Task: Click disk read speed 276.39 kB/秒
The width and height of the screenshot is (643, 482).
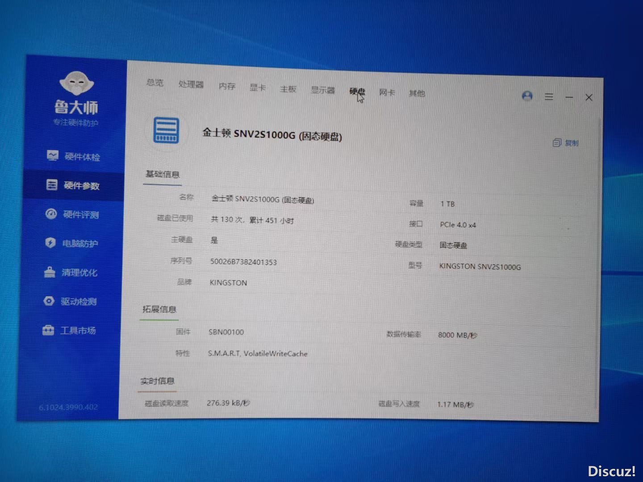Action: point(228,403)
